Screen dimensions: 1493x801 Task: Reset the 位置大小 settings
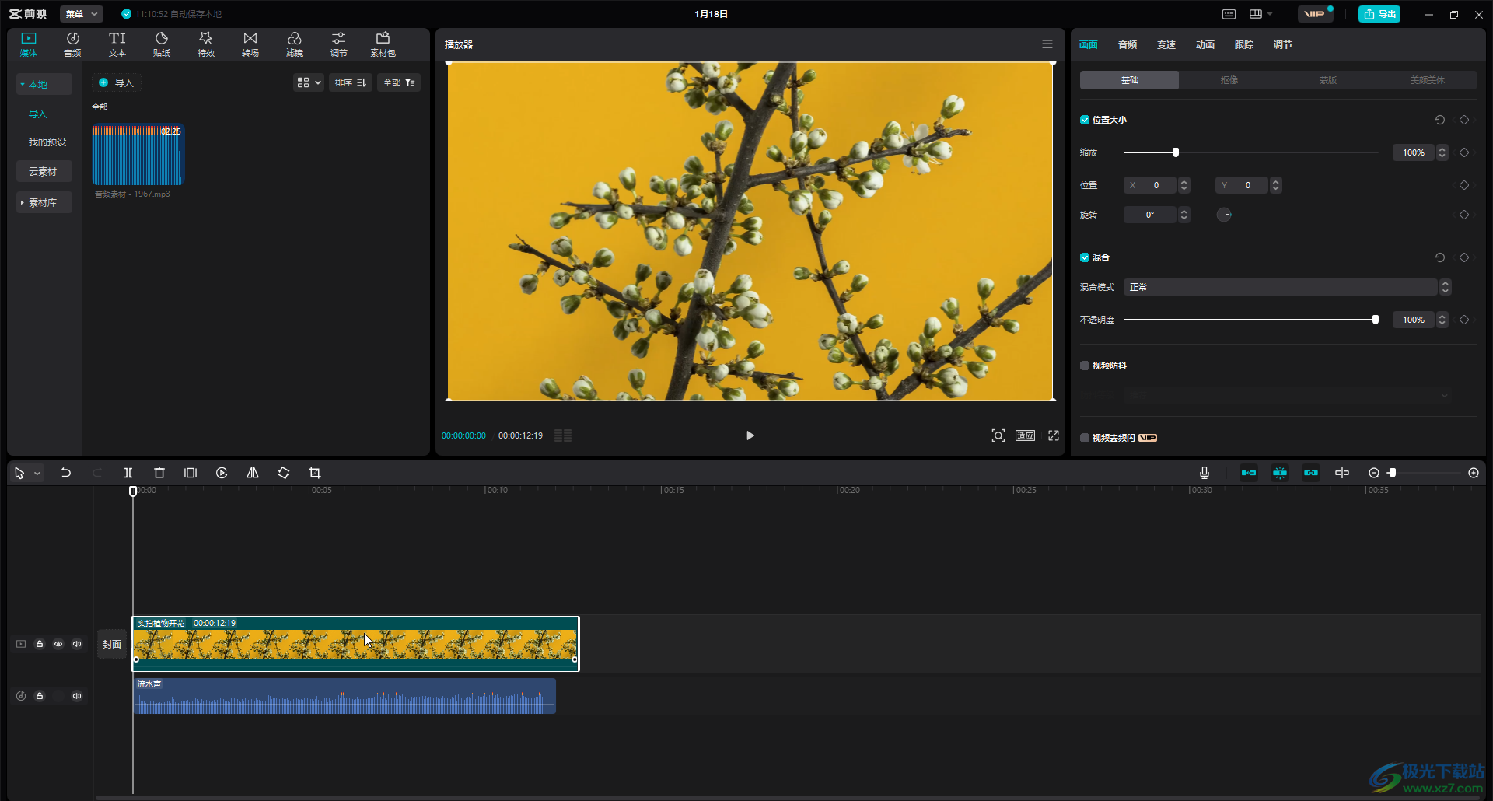pos(1440,120)
